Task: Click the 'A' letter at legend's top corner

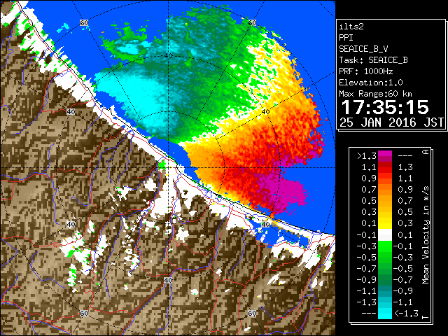Action: pyautogui.click(x=426, y=152)
